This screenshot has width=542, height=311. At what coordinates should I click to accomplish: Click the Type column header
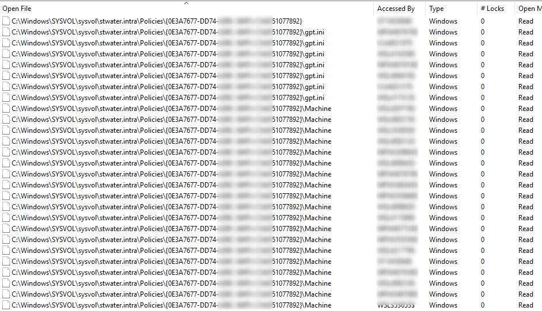436,9
